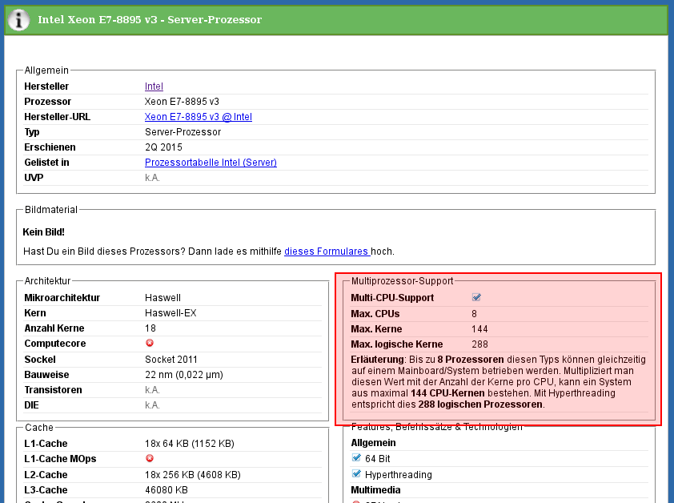Open the 'dieses Formulares' upload form link
The height and width of the screenshot is (503, 674).
point(327,251)
